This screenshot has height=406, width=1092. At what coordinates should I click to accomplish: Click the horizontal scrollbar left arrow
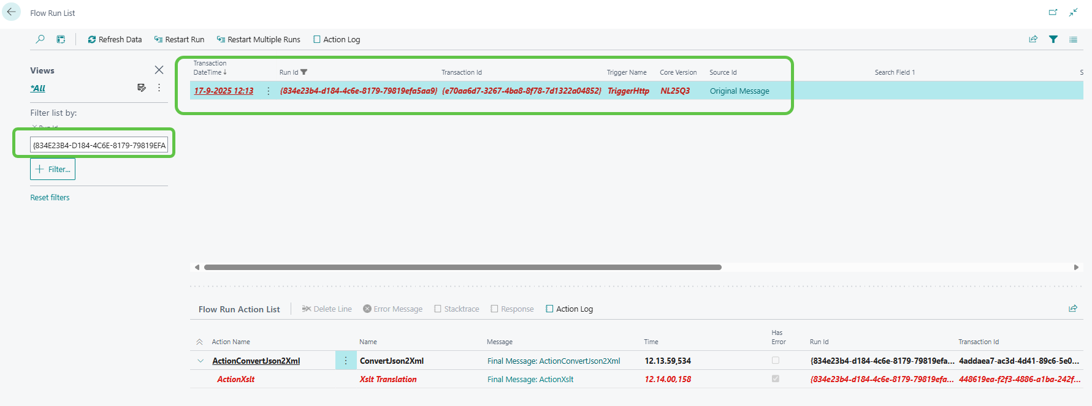point(197,267)
